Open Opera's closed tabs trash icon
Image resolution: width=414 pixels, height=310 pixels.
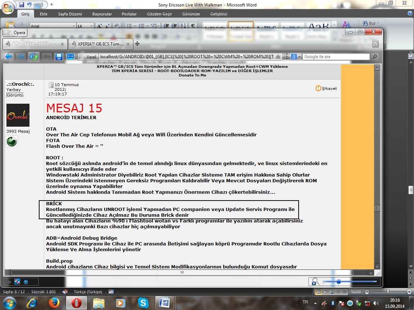pyautogui.click(x=376, y=44)
